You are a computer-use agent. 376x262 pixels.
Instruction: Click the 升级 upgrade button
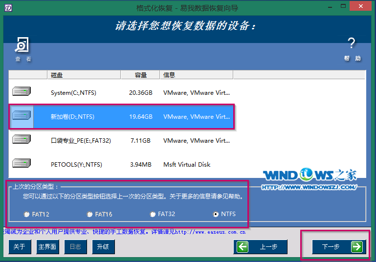tap(103, 247)
